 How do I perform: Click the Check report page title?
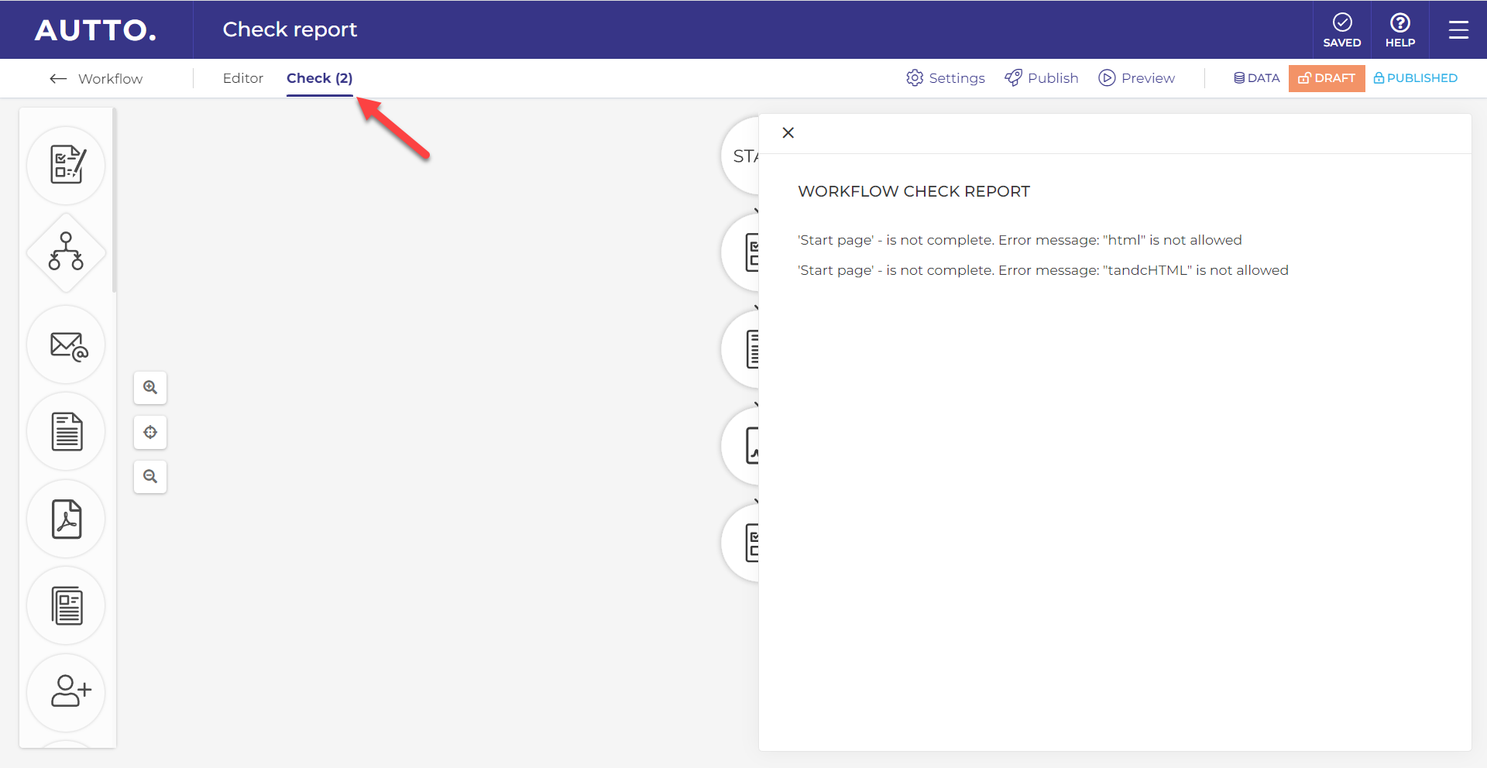[290, 29]
